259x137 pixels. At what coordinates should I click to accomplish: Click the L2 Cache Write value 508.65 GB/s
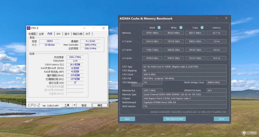click(174, 50)
